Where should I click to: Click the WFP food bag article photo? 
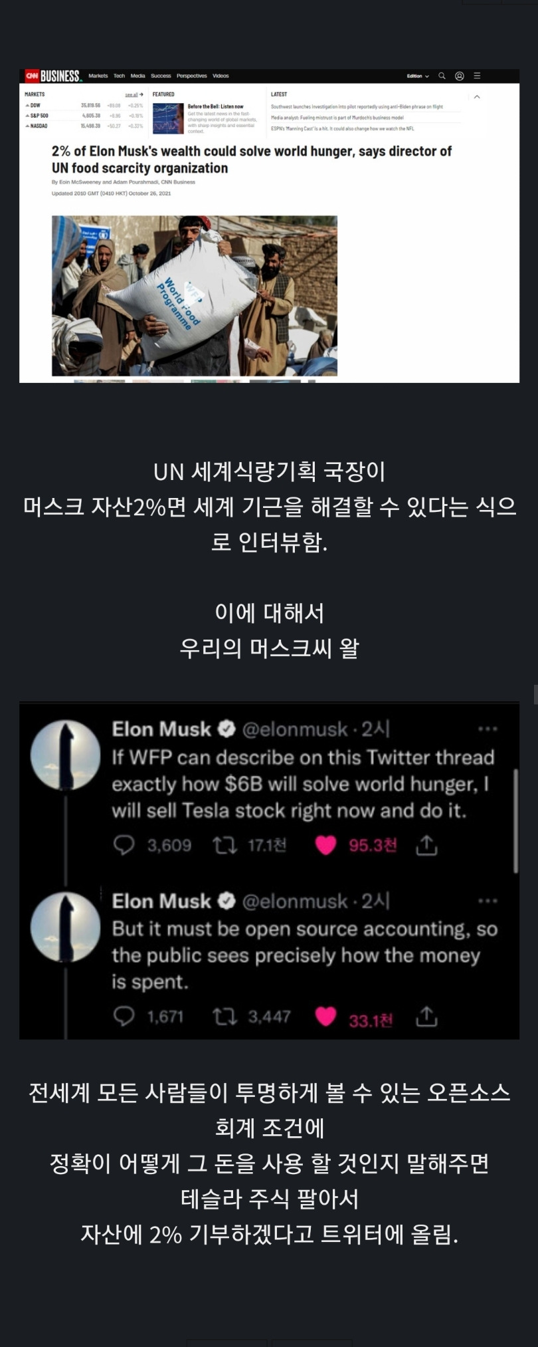(195, 296)
